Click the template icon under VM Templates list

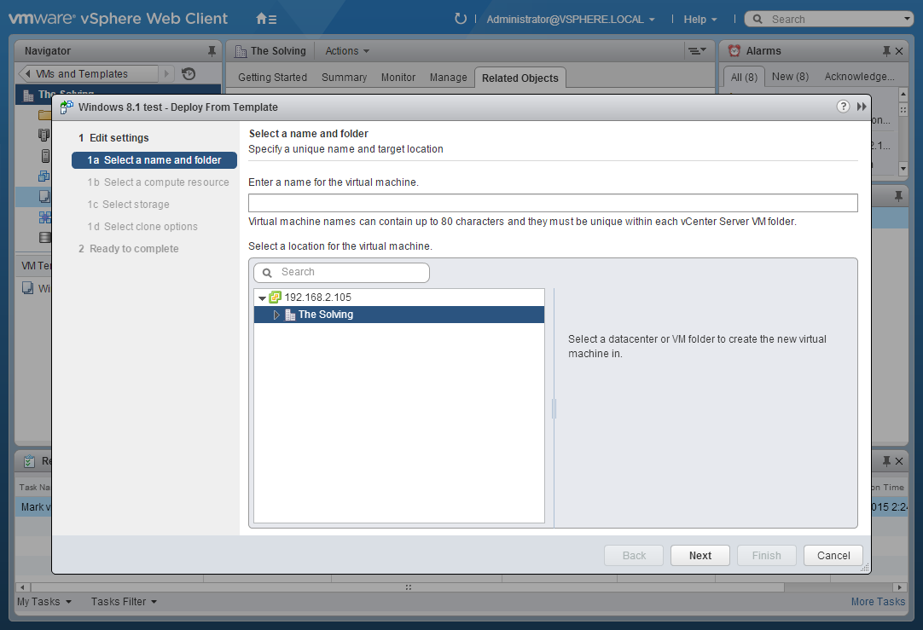click(x=27, y=287)
